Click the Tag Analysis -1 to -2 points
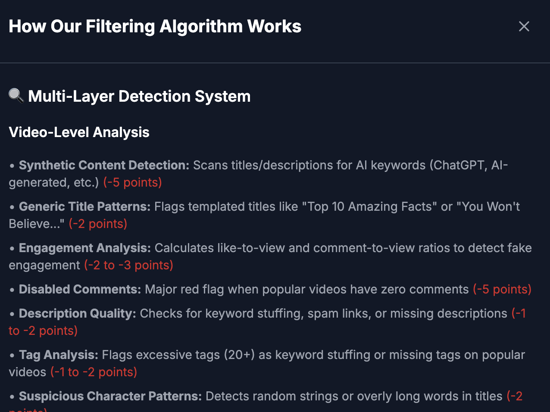Screen dimensions: 550x412 94,372
